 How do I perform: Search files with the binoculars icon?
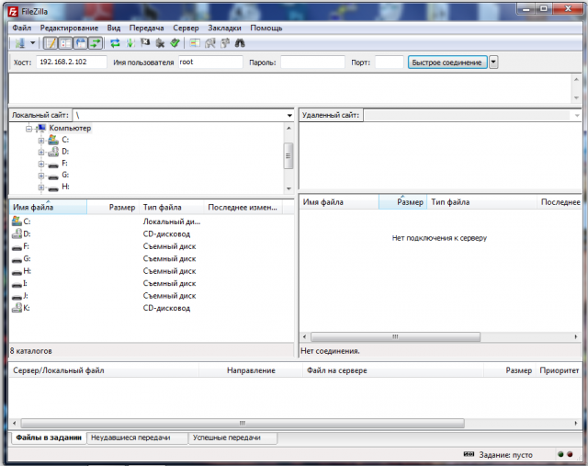[x=240, y=43]
